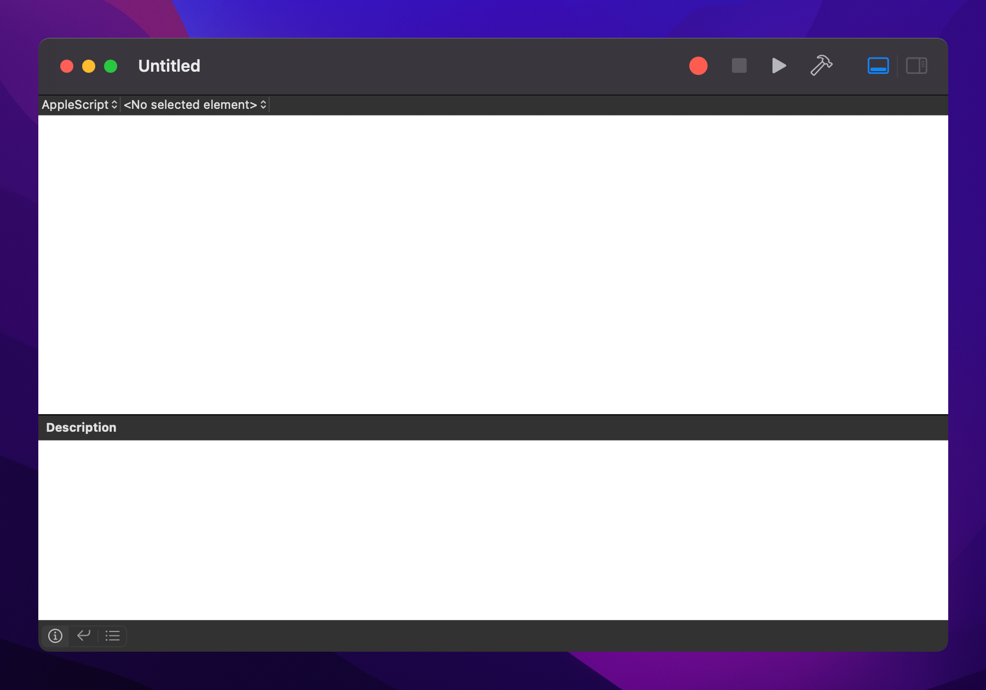Click the Untitled window title

pos(169,66)
